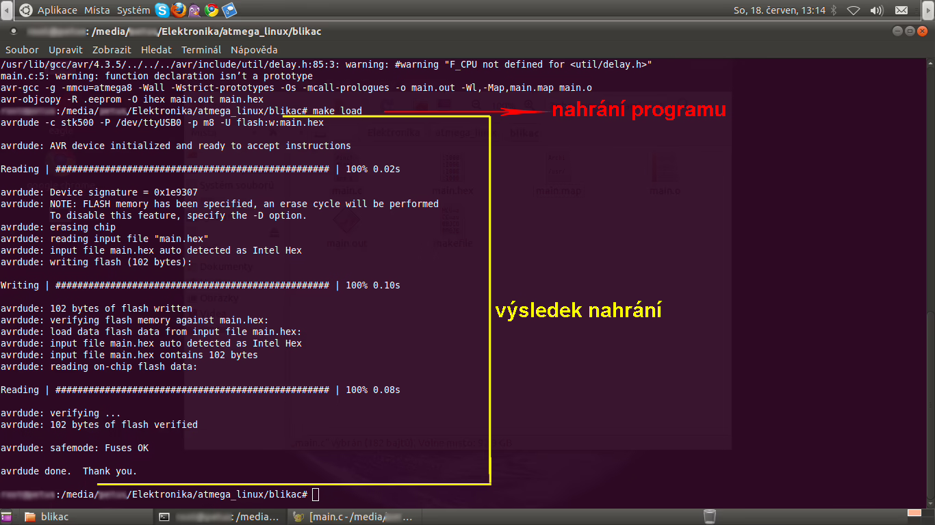Open the trash icon in bottom panel
Screen dimensions: 935x525
[710, 516]
